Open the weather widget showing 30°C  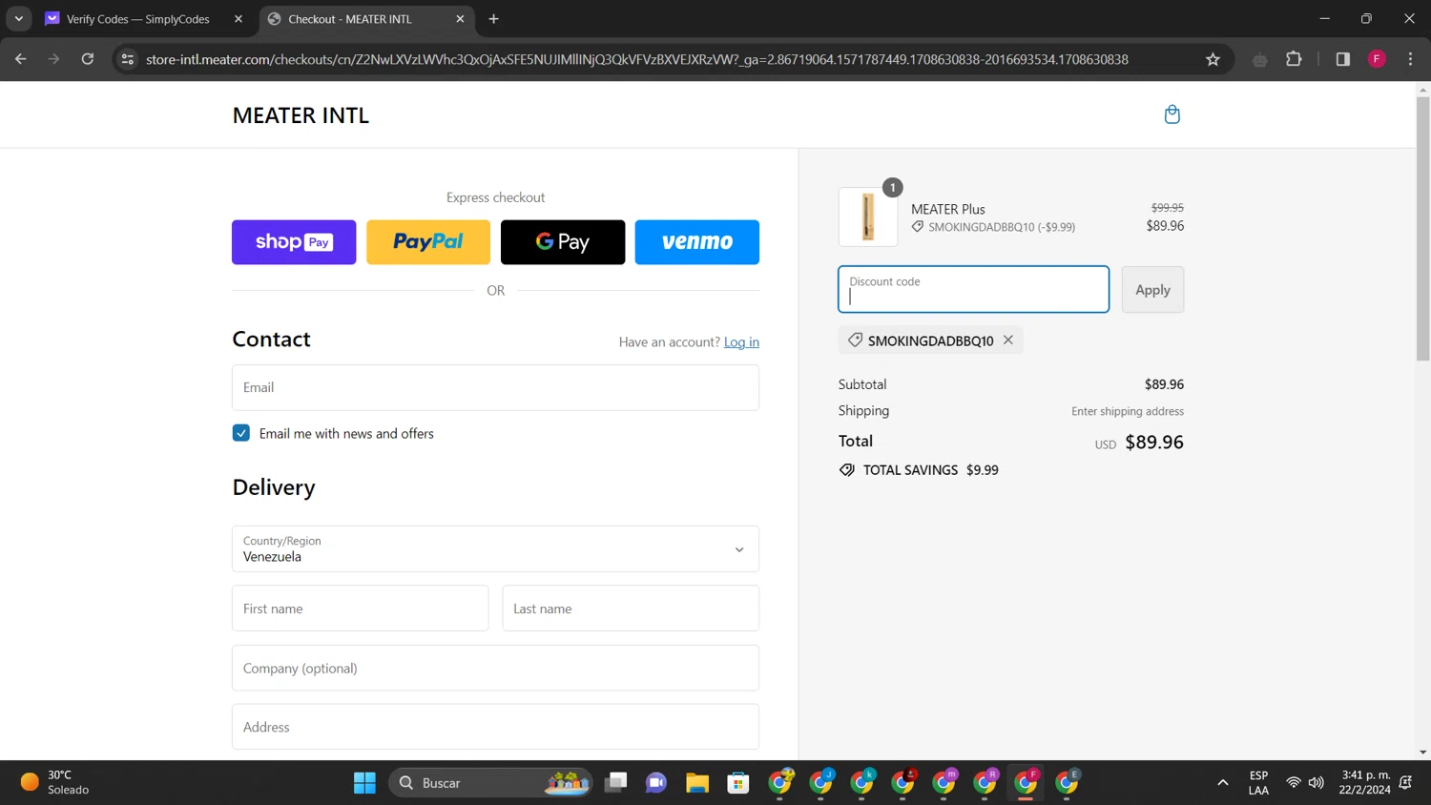[55, 783]
